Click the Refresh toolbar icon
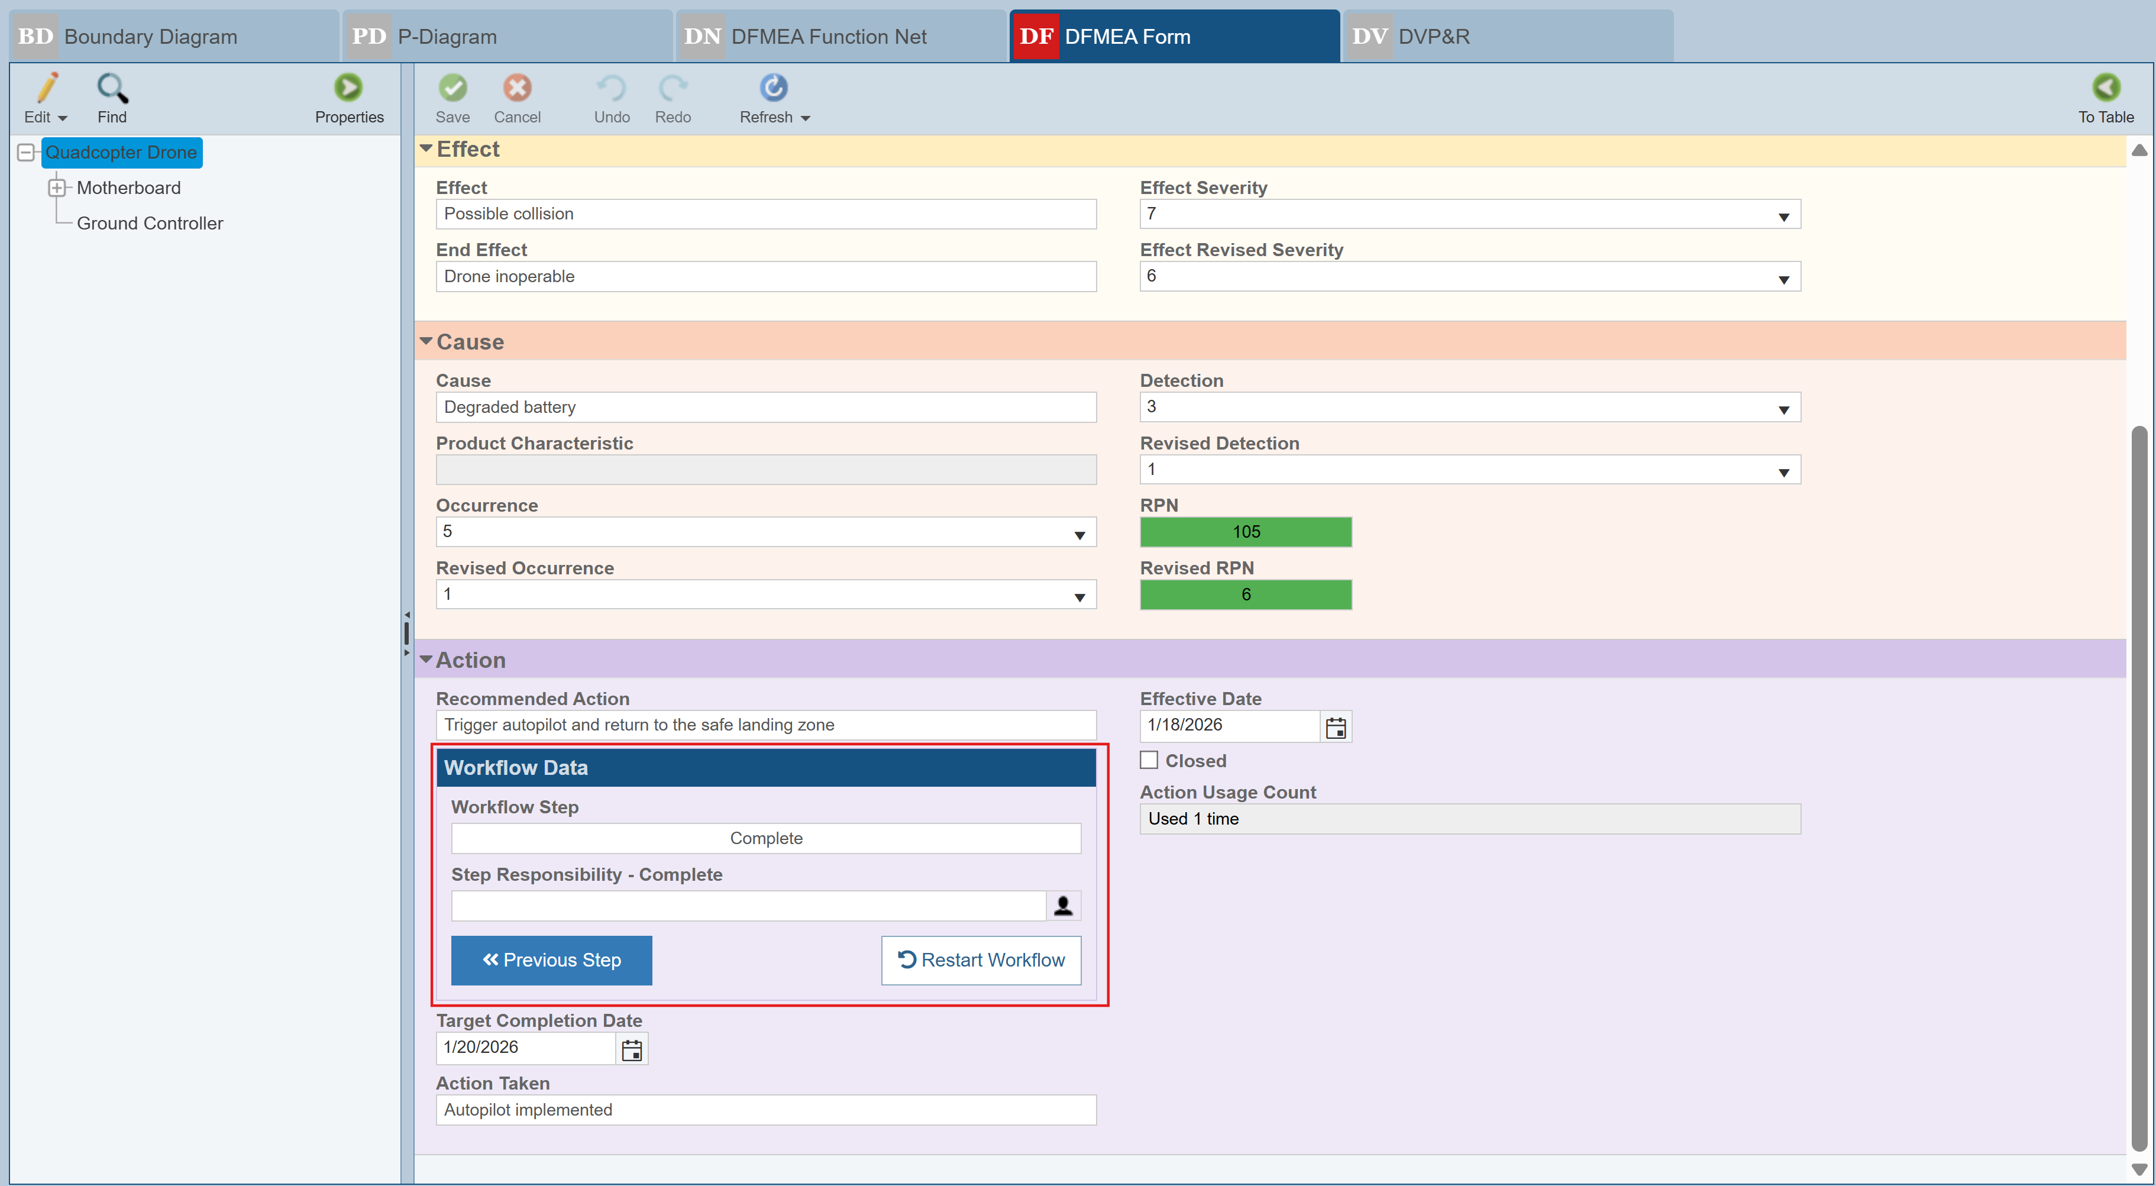Image resolution: width=2156 pixels, height=1186 pixels. point(772,88)
